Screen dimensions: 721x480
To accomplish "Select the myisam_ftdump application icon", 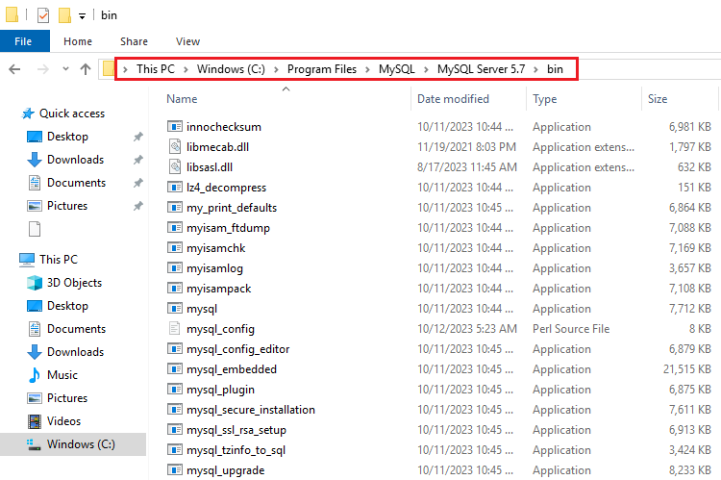I will [175, 228].
